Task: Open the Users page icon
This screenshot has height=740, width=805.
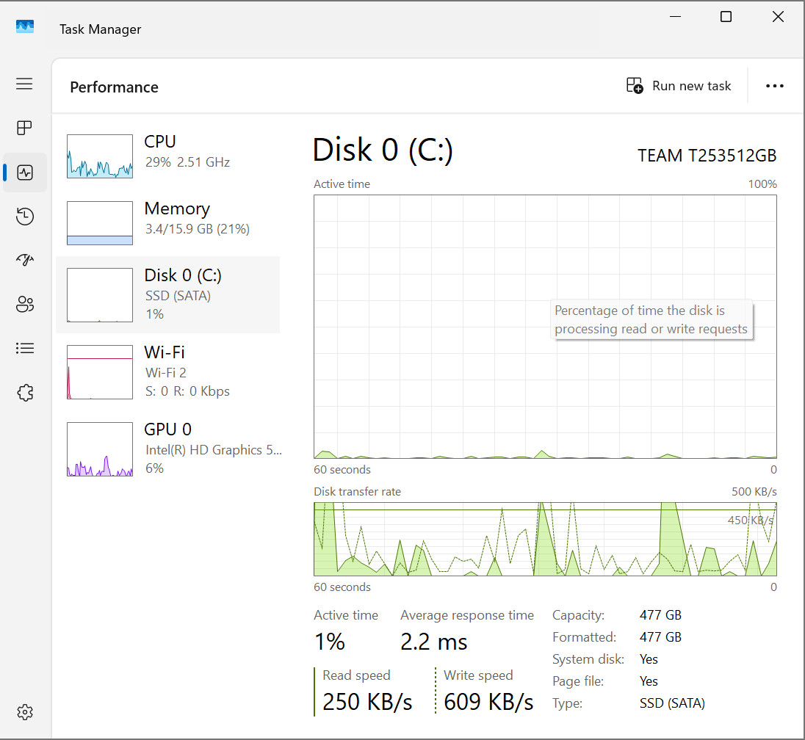Action: pos(25,305)
